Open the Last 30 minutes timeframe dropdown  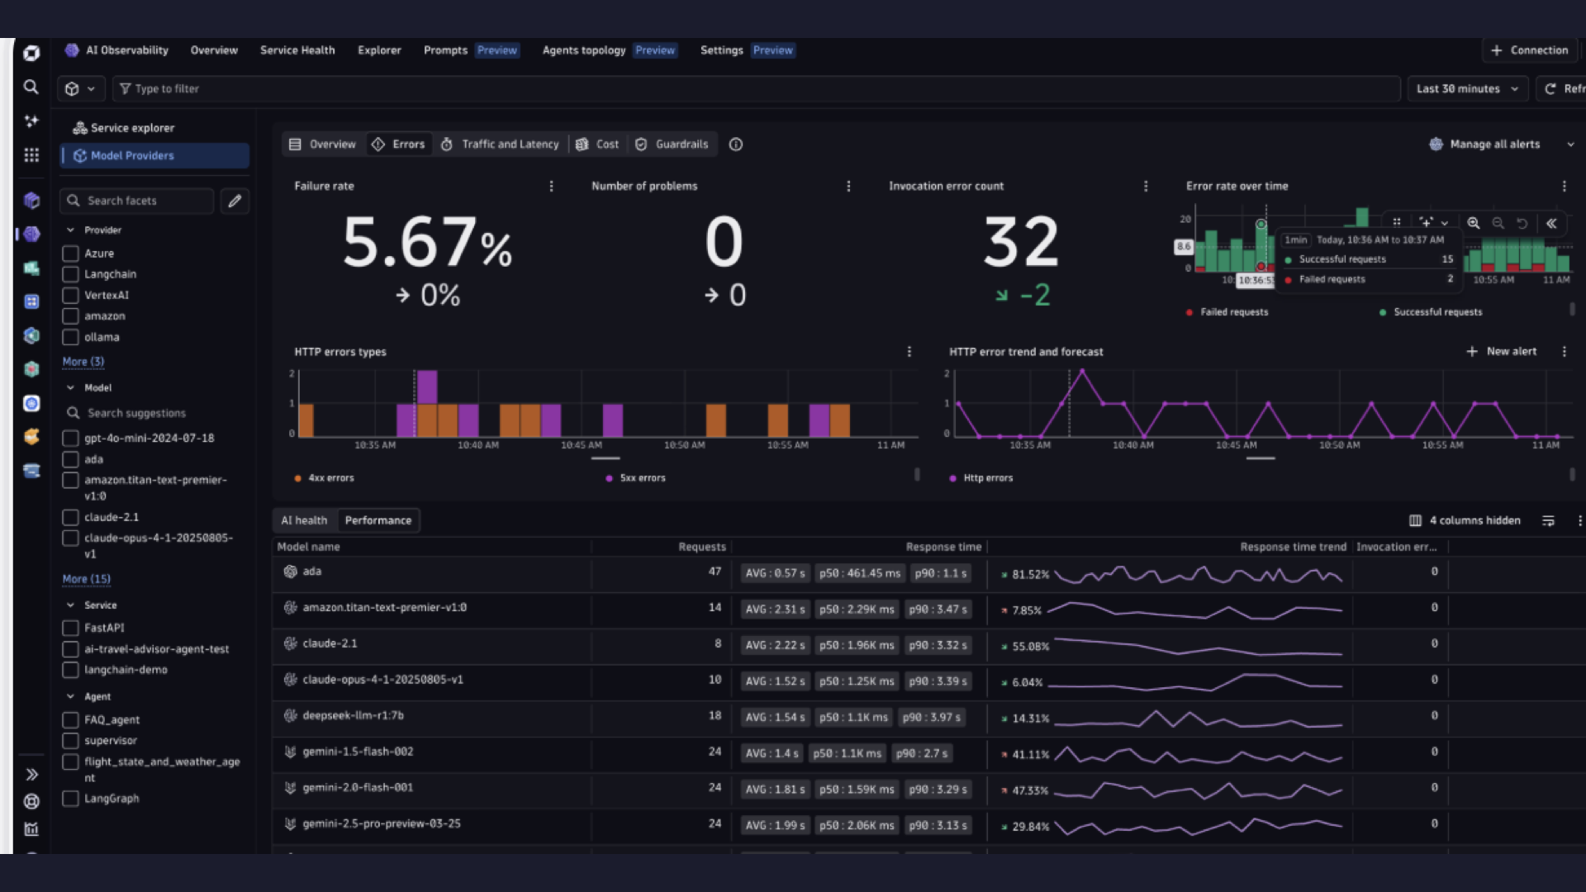coord(1467,89)
